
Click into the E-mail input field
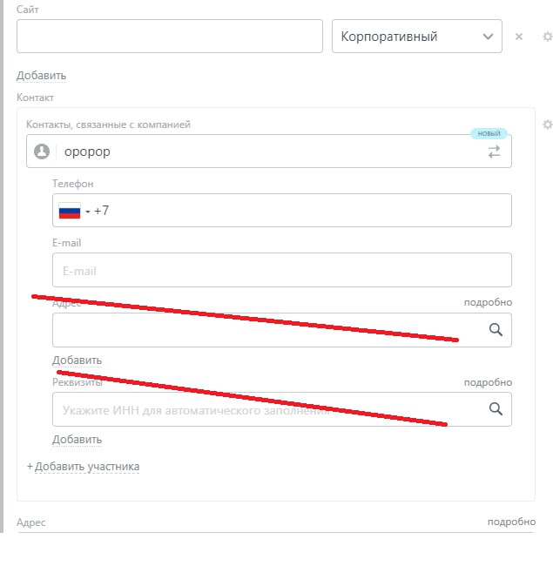281,271
